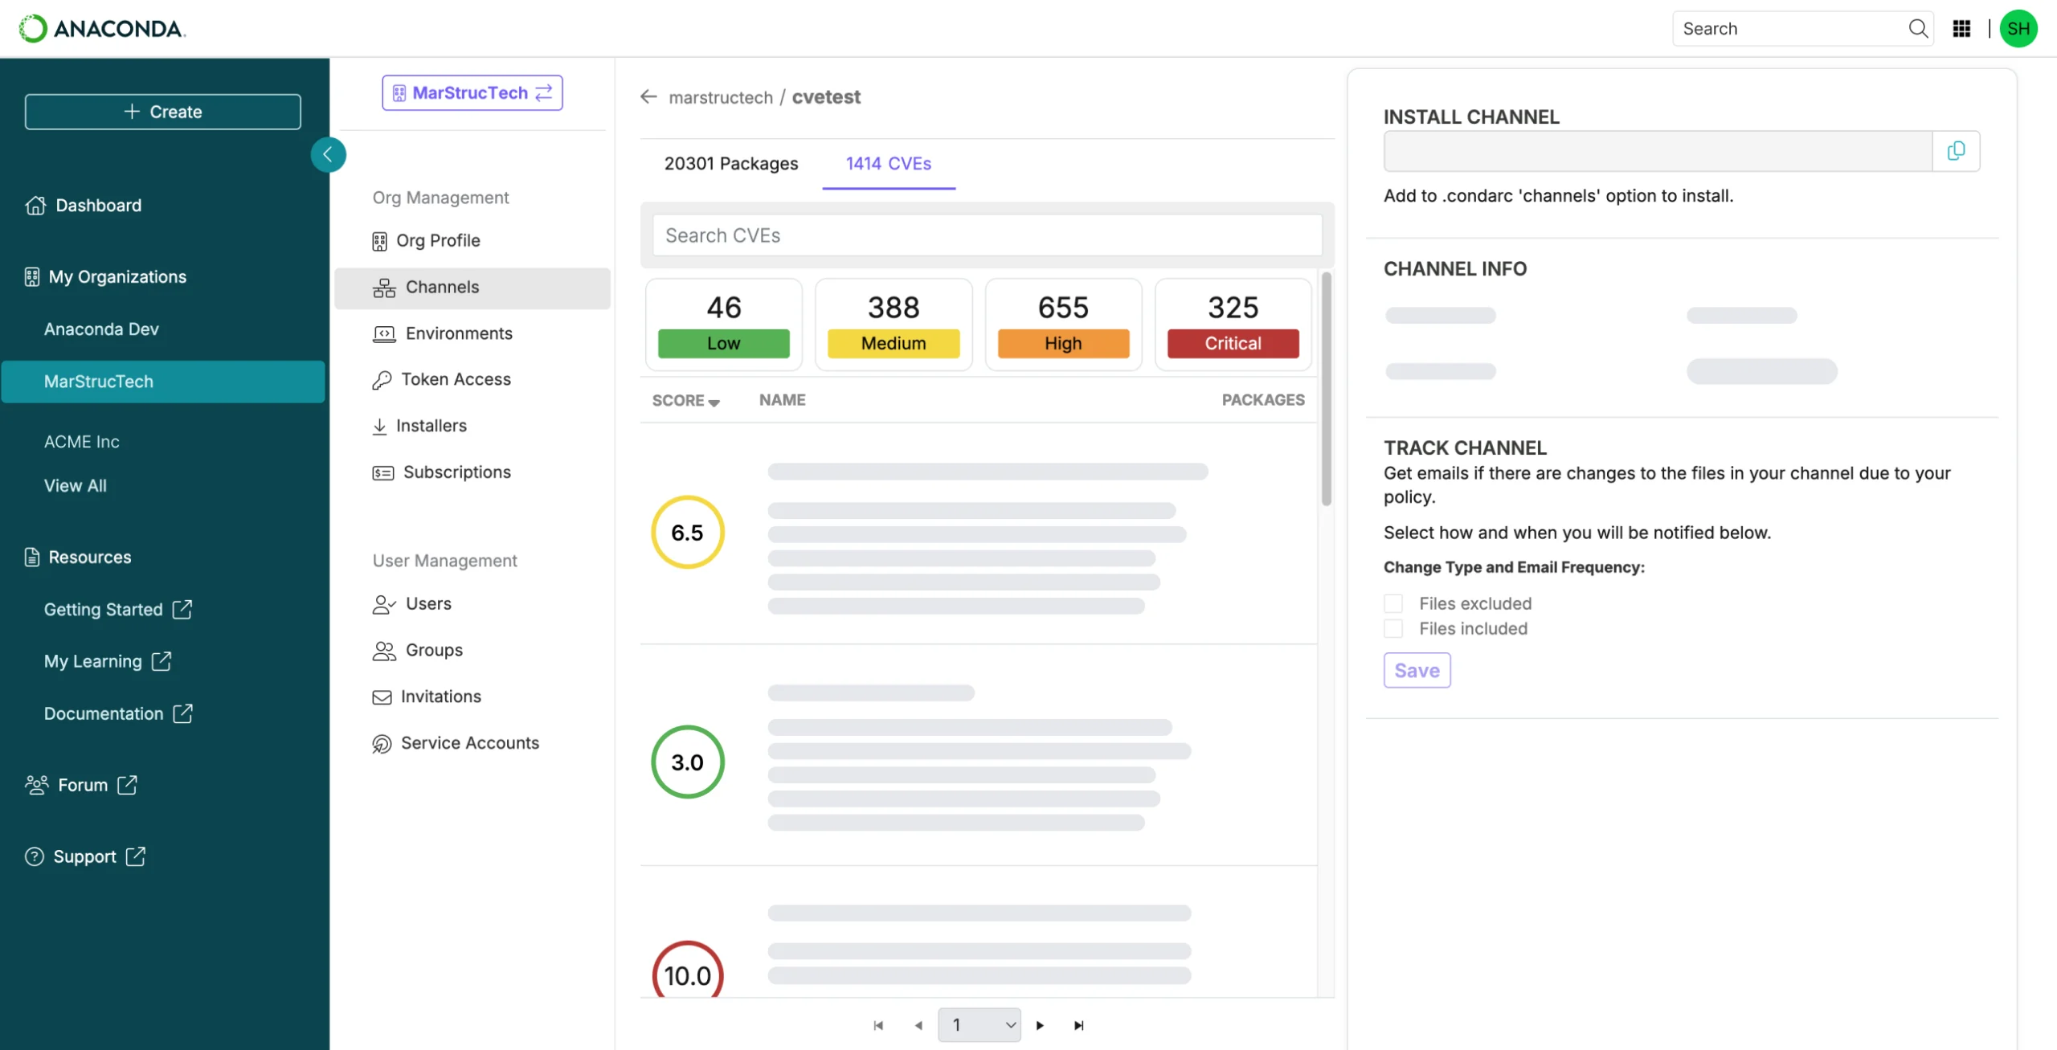This screenshot has height=1050, width=2057.
Task: Toggle the Score sort order
Action: tap(685, 400)
